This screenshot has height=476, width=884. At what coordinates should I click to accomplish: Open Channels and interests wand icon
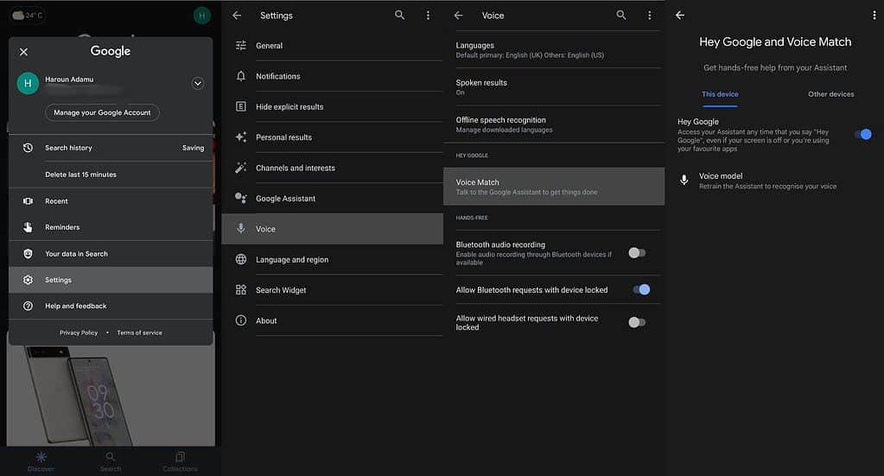click(241, 168)
